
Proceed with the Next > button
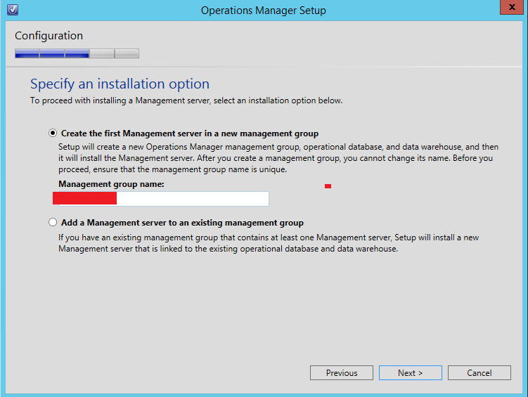click(x=410, y=373)
